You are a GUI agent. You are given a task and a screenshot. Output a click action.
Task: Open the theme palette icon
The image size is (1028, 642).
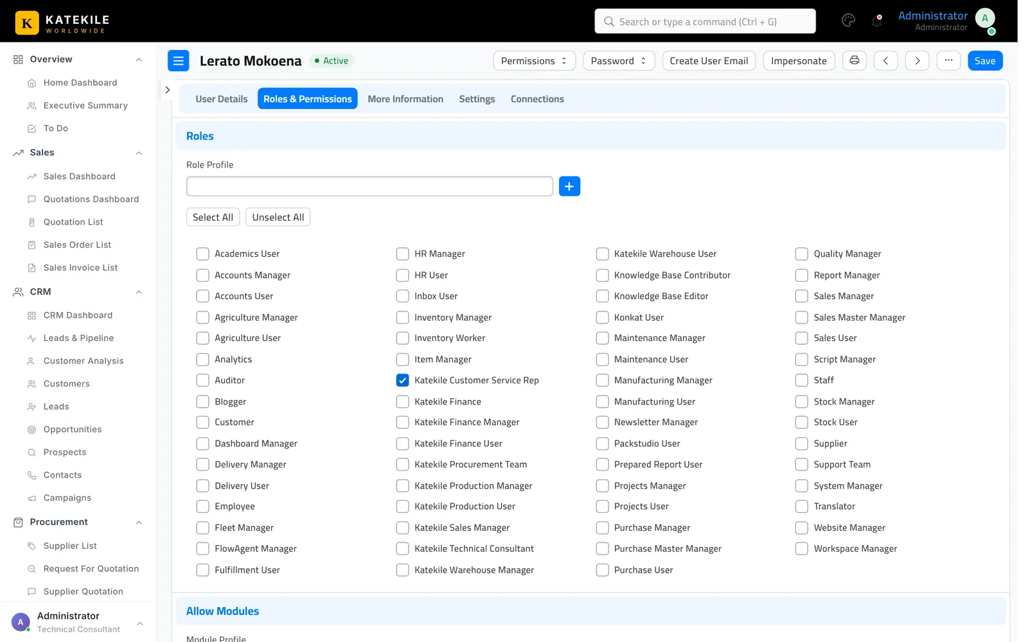[848, 21]
